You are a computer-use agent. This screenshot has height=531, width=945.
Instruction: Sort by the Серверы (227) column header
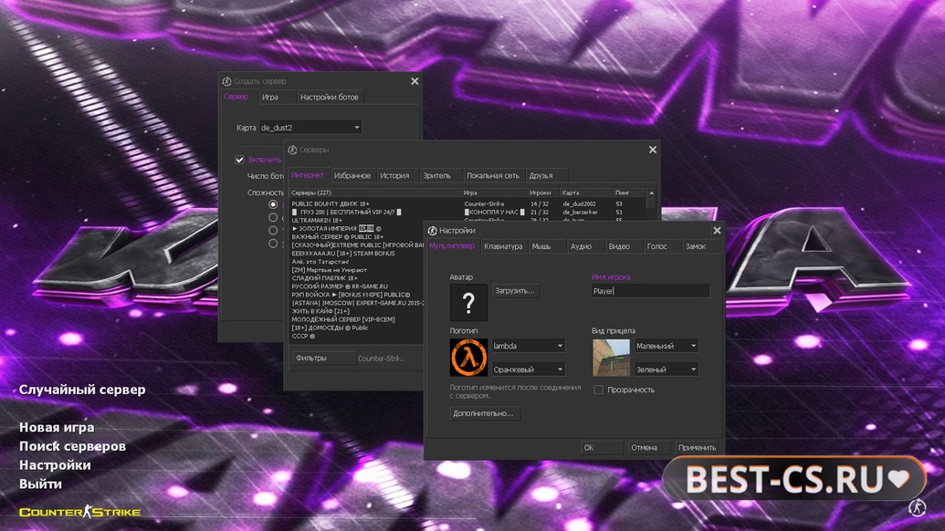click(x=374, y=193)
